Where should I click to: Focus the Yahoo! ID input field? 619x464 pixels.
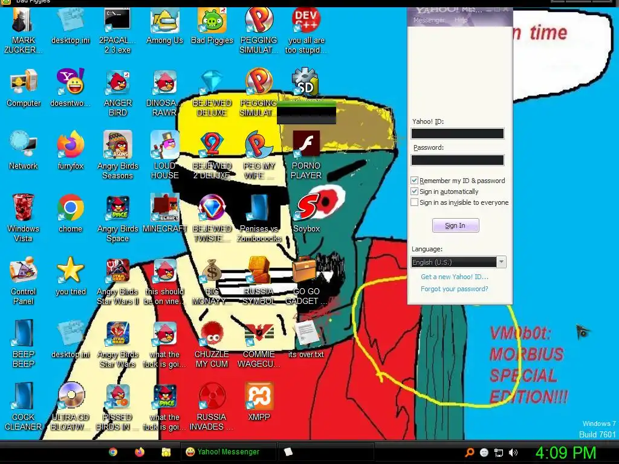pyautogui.click(x=458, y=134)
